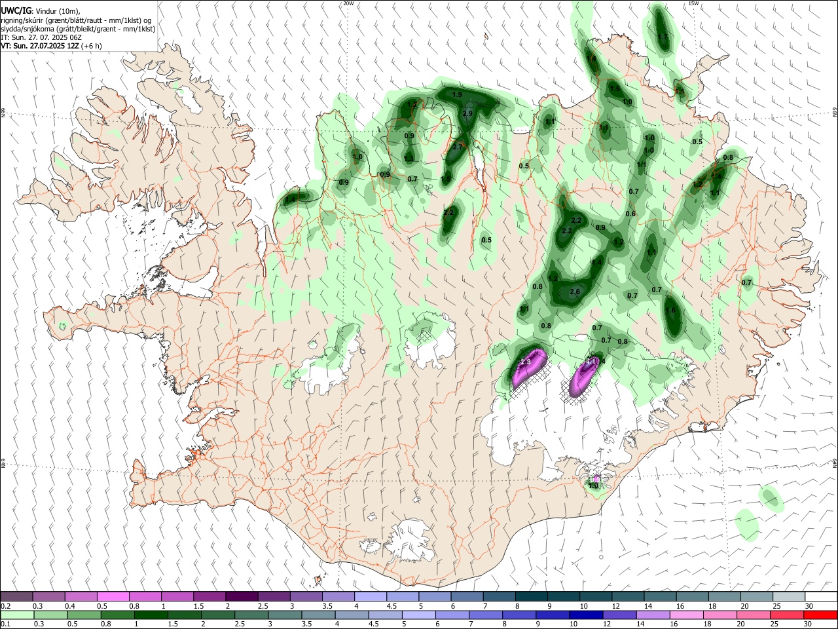Click the 'IT: Sun. 27. 07. 2025 06Z' line
Viewport: 838px width, 629px height.
click(41, 37)
